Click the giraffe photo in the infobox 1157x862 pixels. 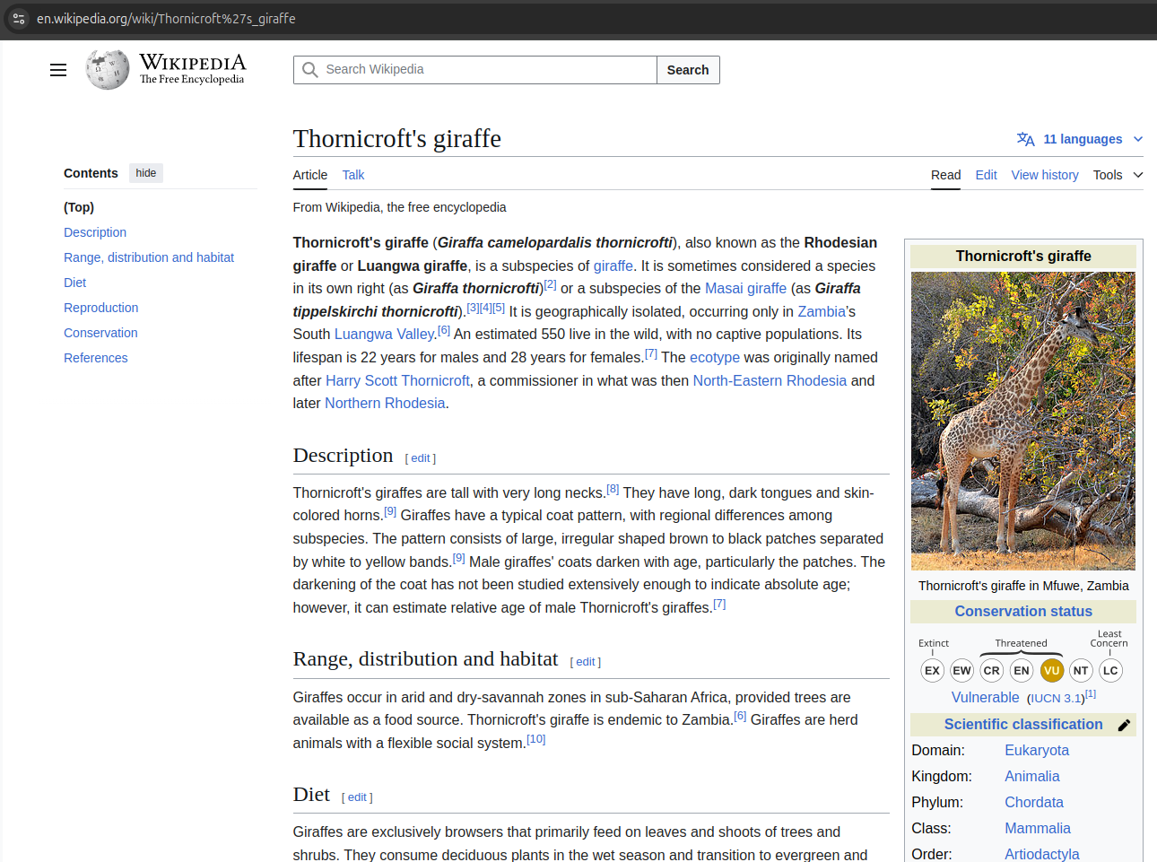coord(1022,420)
